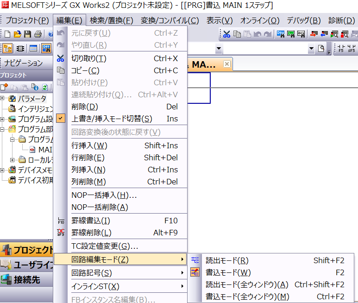358x303 pixels.
Task: Click the 罫線書込 F10 icon
Action: [x=61, y=221]
